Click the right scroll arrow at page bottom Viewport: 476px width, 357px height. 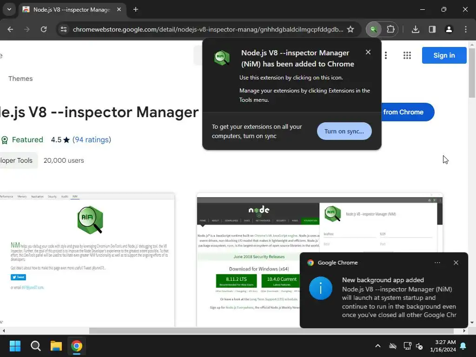(464, 331)
